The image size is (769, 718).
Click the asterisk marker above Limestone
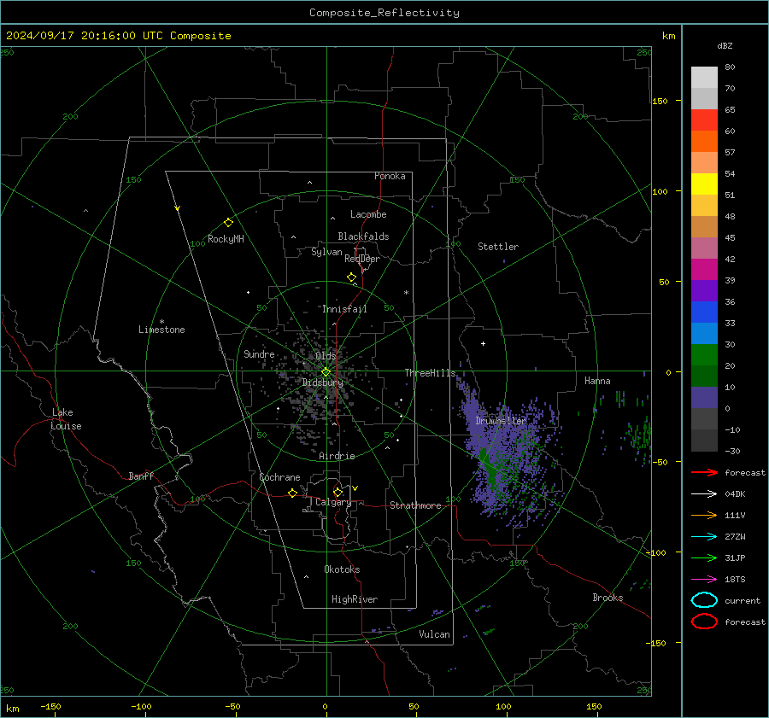(161, 322)
